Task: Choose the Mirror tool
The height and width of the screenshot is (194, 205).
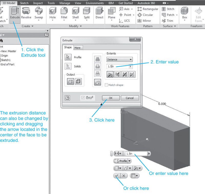Action: 144,21
